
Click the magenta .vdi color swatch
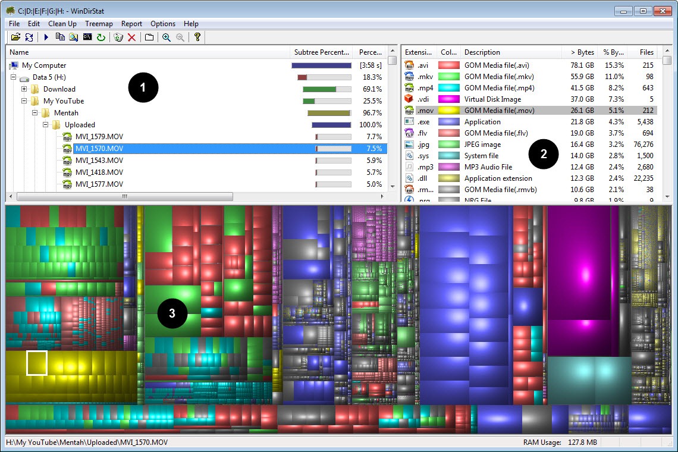tap(449, 99)
